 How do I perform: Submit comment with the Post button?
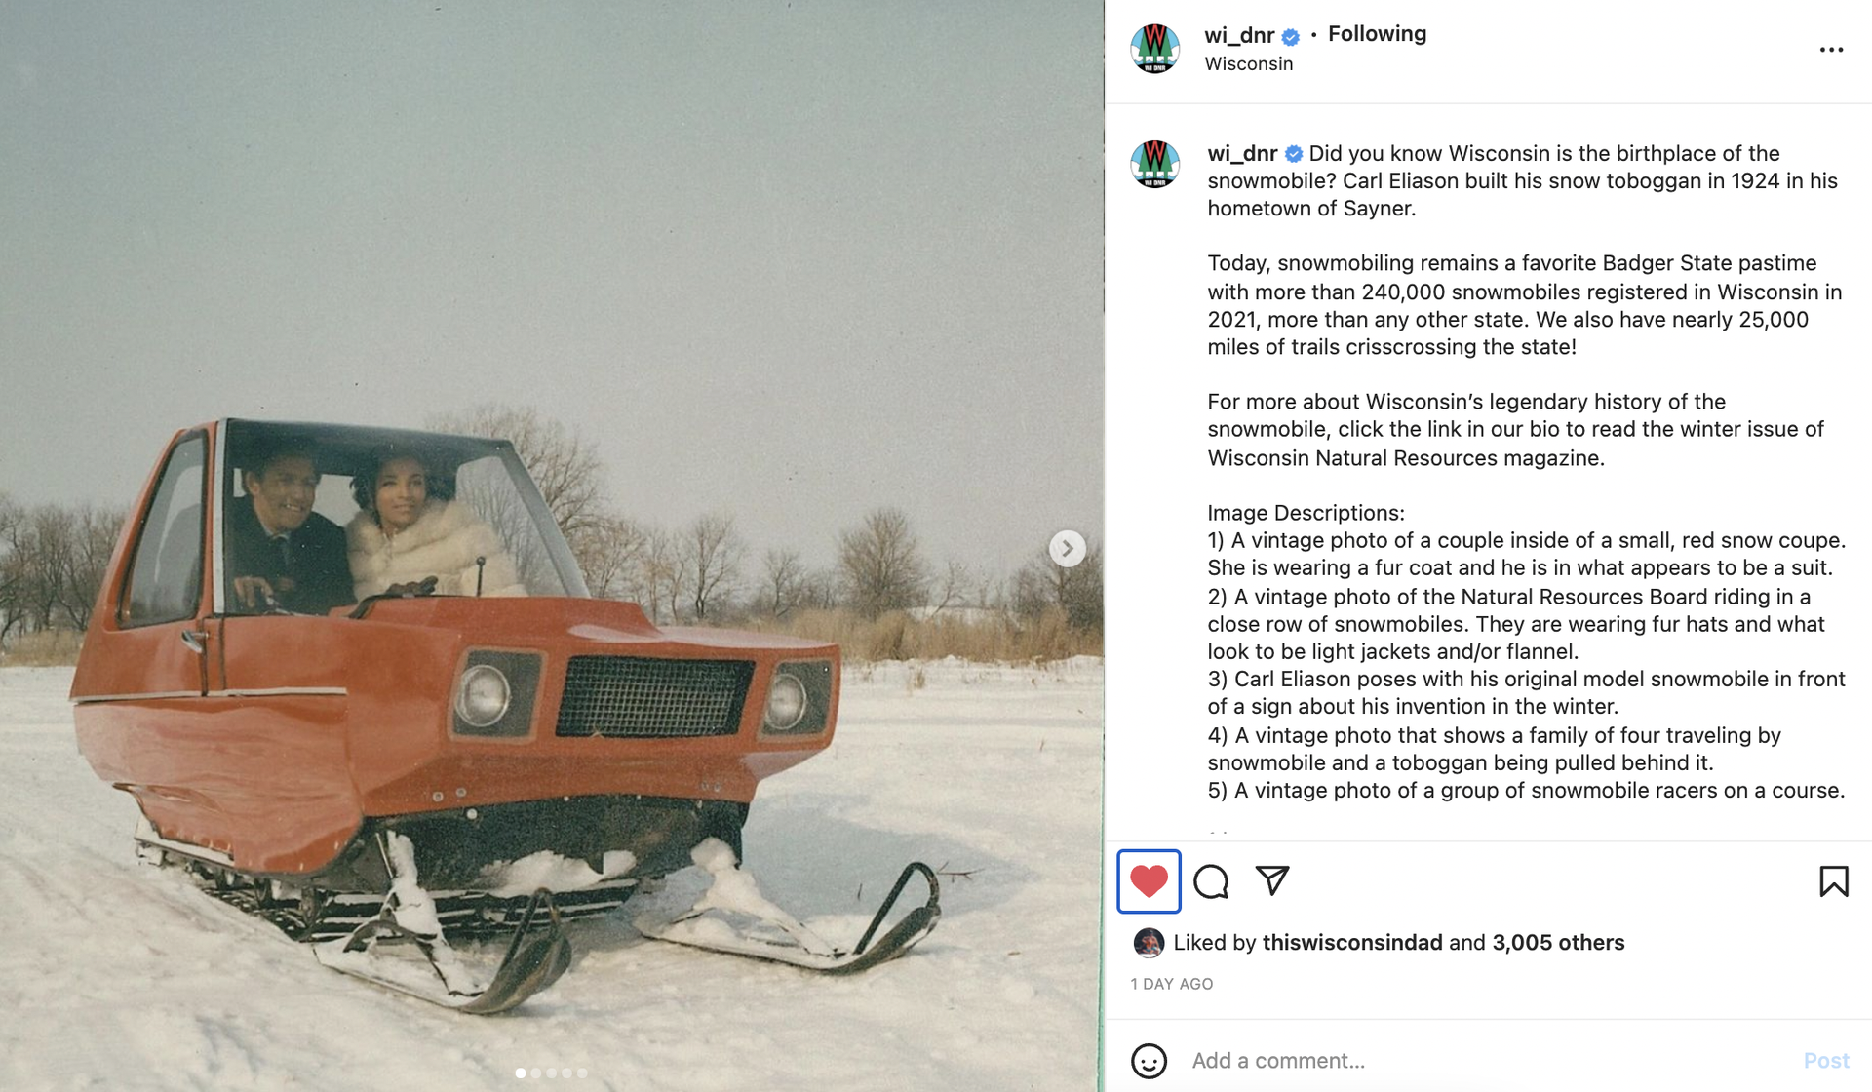[1825, 1061]
